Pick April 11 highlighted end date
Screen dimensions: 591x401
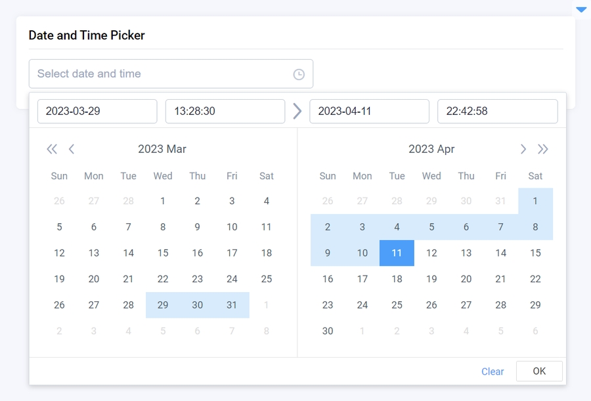coord(397,253)
